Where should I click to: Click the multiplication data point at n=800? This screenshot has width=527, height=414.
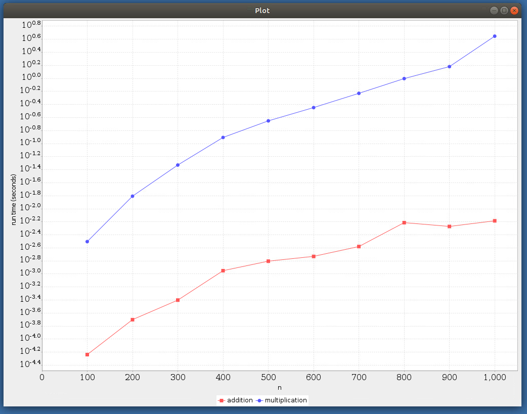tap(404, 79)
